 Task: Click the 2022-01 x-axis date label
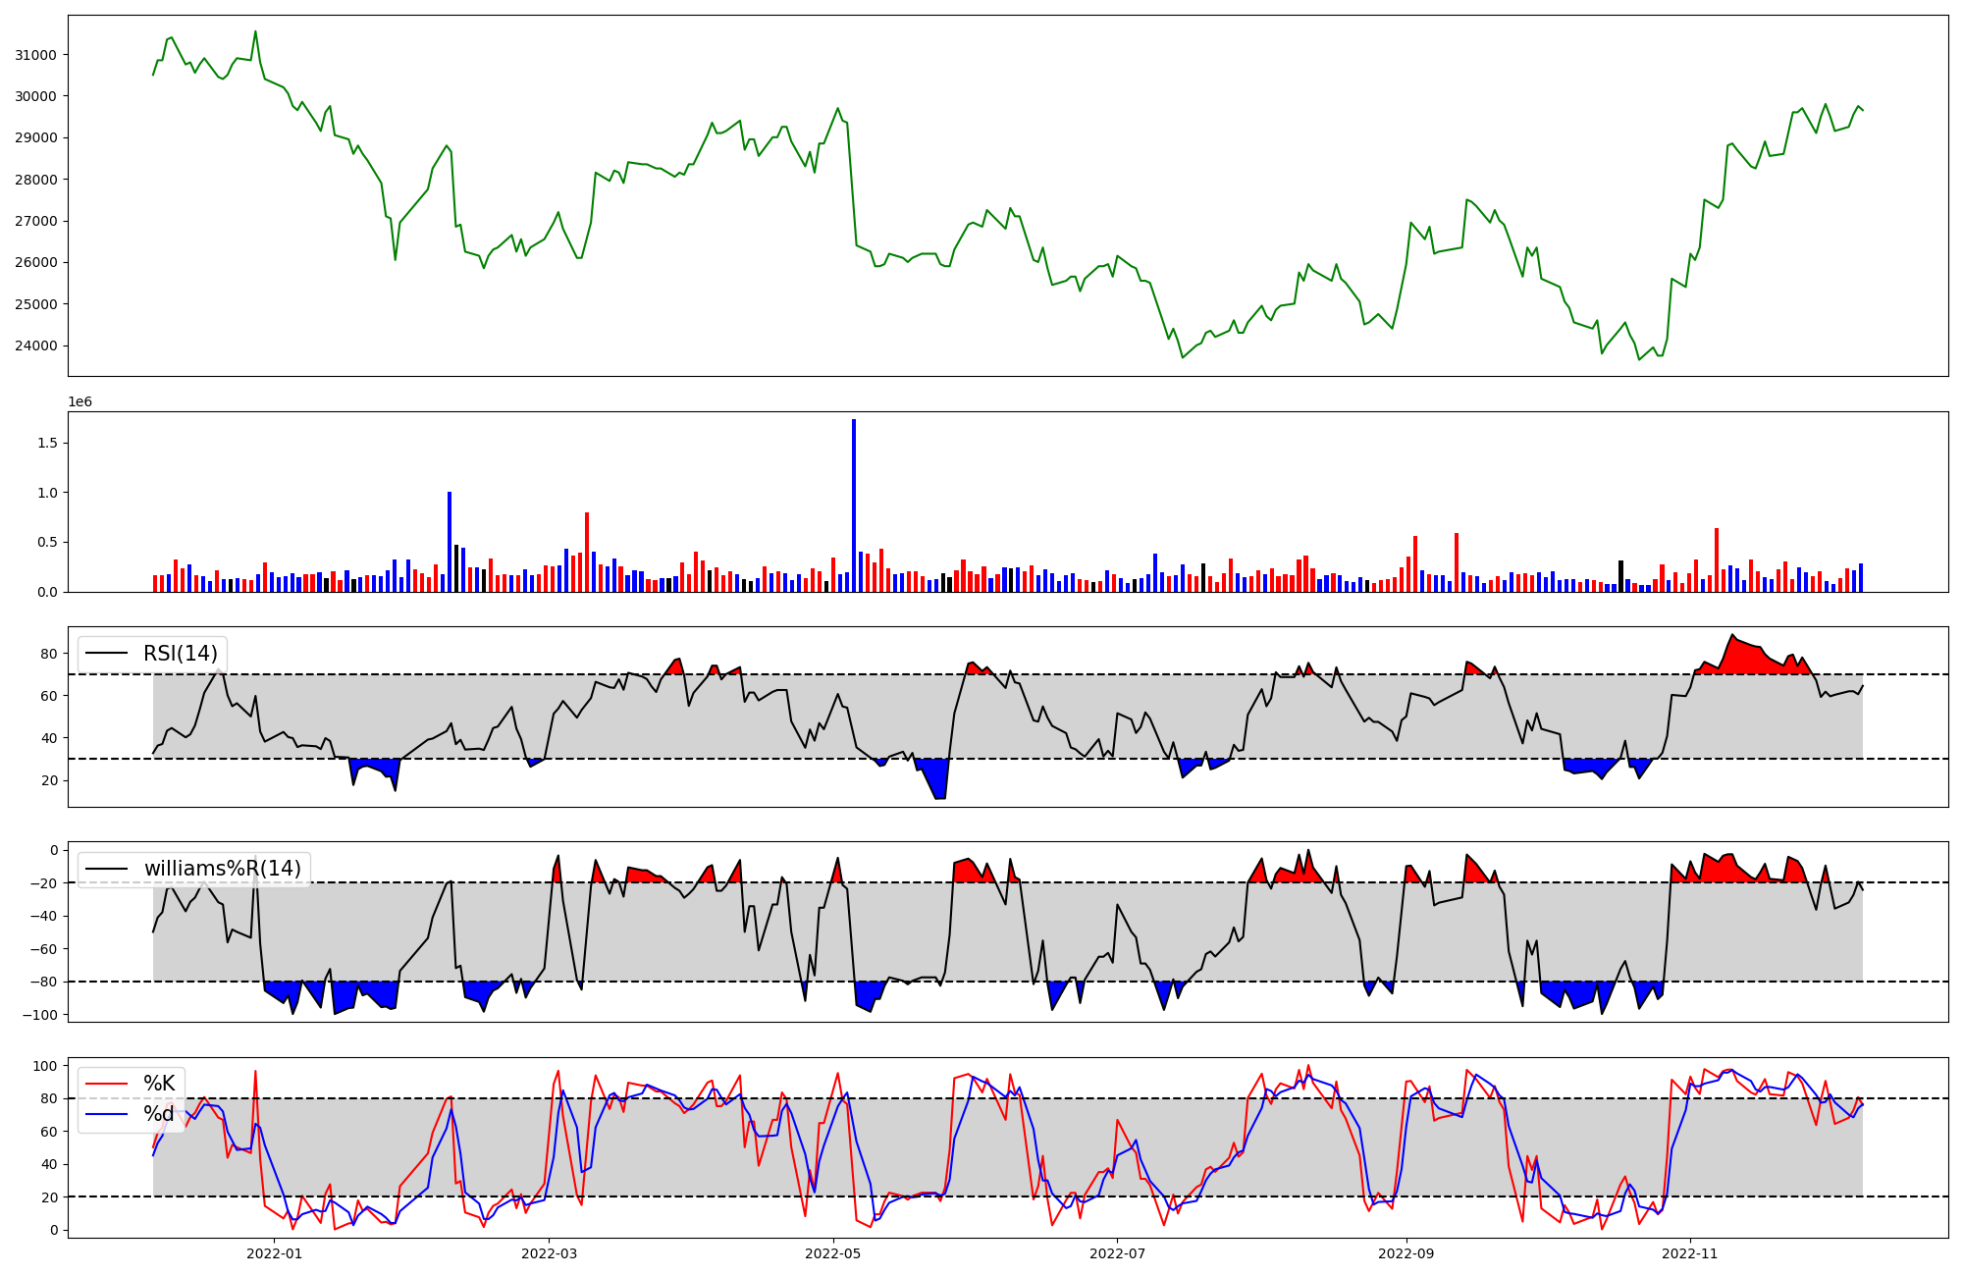pyautogui.click(x=275, y=1253)
